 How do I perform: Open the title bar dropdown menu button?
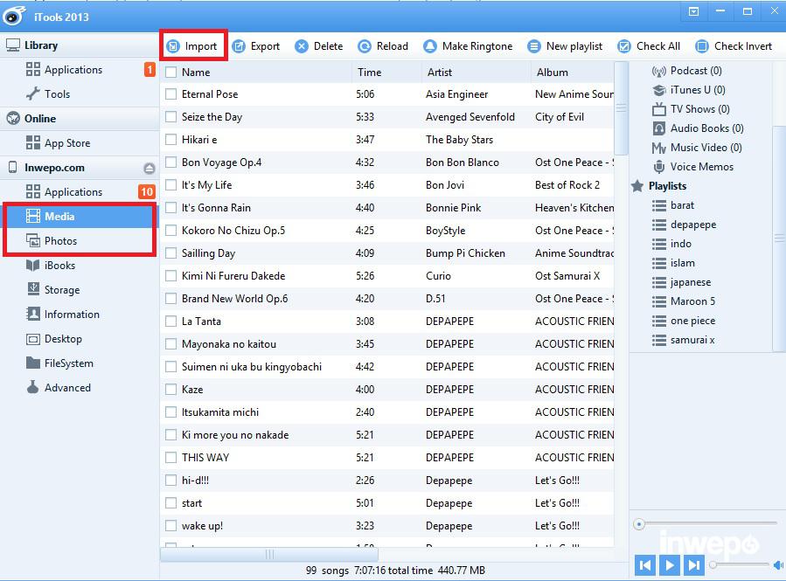click(x=694, y=11)
